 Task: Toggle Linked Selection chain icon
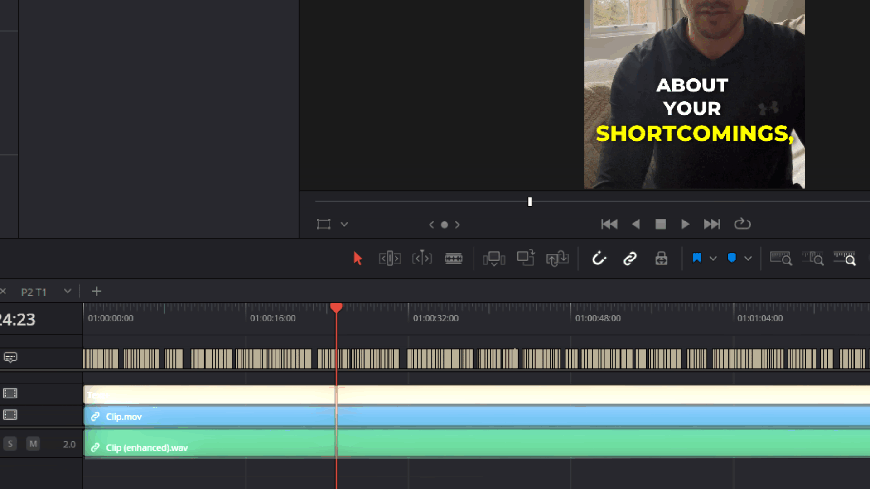point(630,259)
